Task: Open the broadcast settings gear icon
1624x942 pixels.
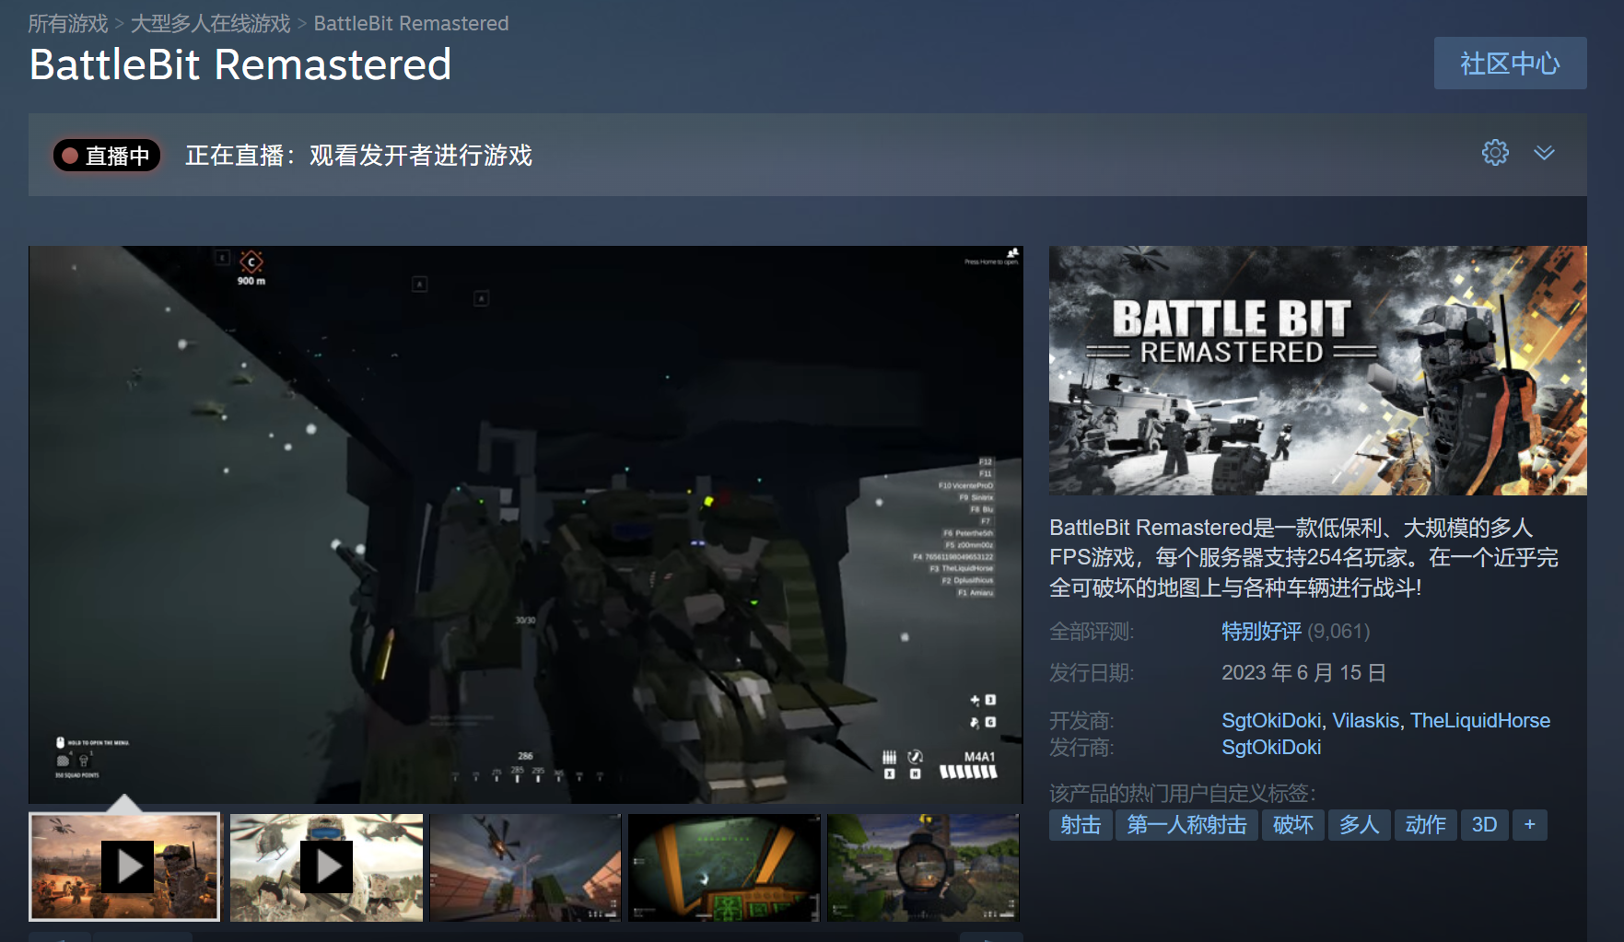Action: [x=1495, y=153]
